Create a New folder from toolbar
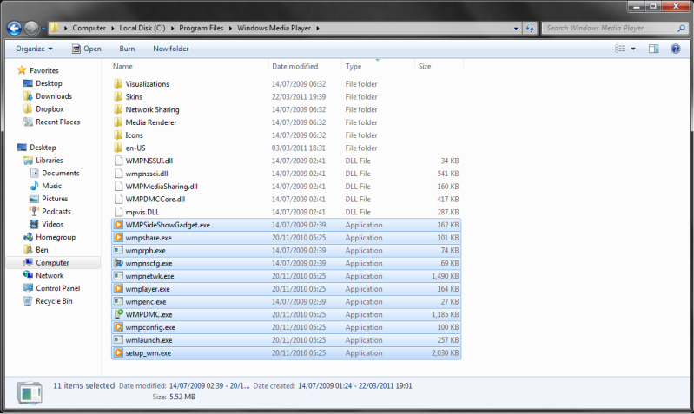 171,49
